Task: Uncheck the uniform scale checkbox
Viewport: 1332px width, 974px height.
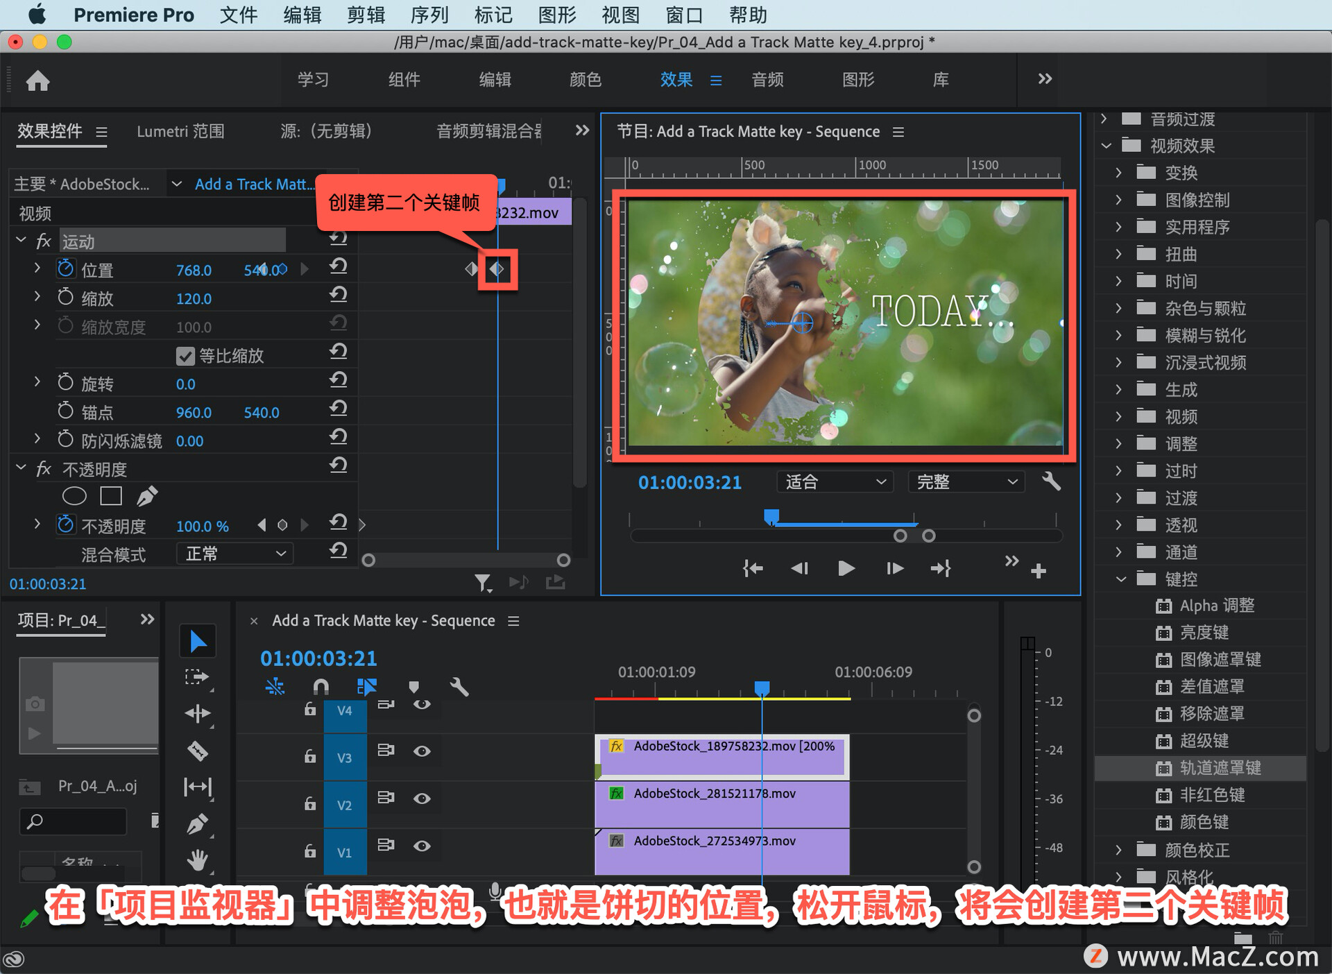Action: click(x=185, y=356)
